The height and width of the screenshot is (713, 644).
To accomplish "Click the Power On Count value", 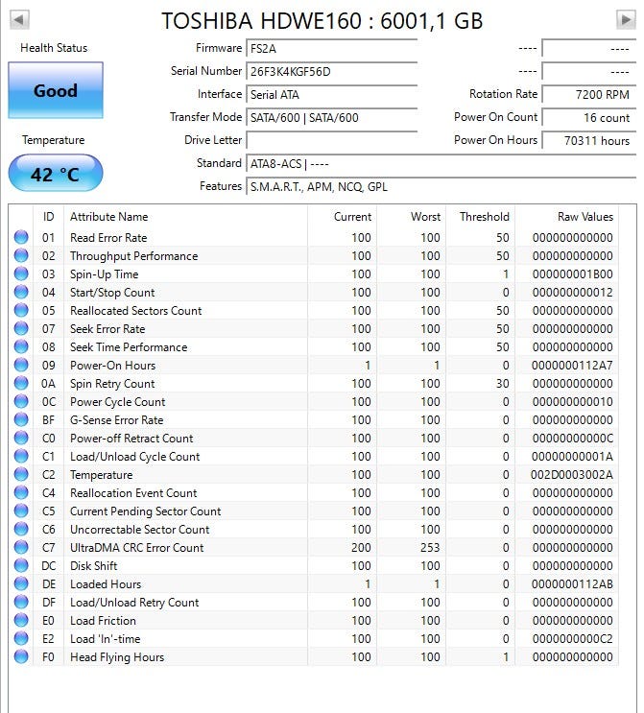I will [589, 118].
